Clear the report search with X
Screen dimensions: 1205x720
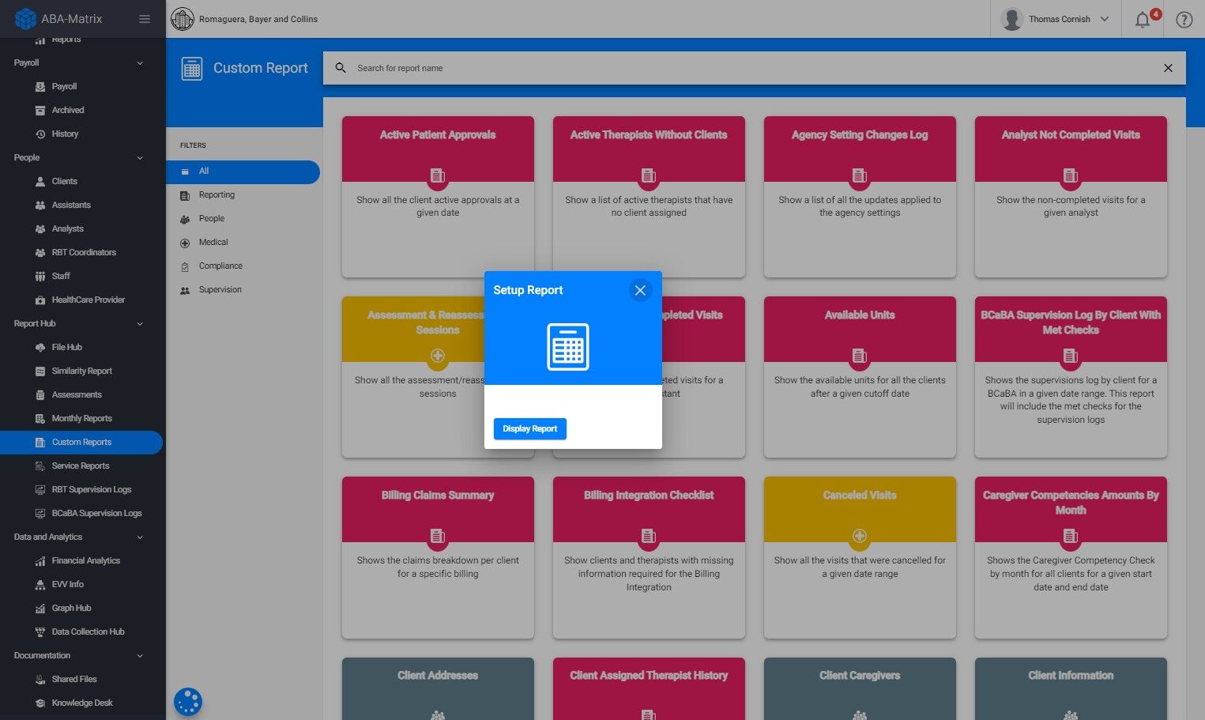[x=1168, y=68]
